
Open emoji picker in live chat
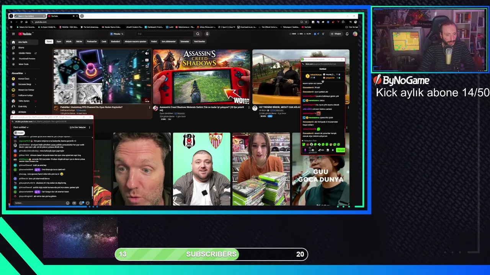coord(67,203)
